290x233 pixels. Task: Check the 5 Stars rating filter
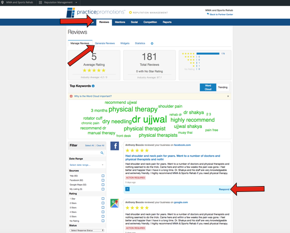point(103,217)
